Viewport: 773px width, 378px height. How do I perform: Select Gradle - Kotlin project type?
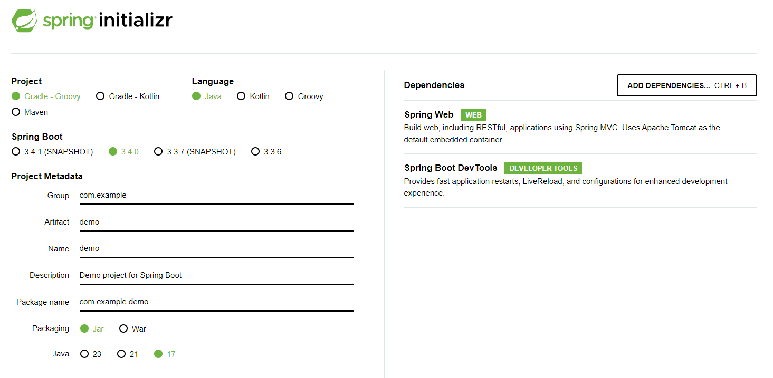(128, 96)
